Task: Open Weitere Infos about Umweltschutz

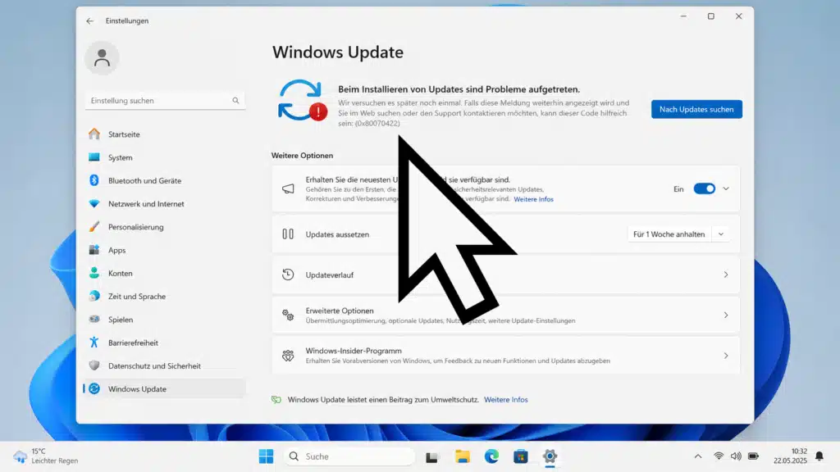Action: coord(505,400)
